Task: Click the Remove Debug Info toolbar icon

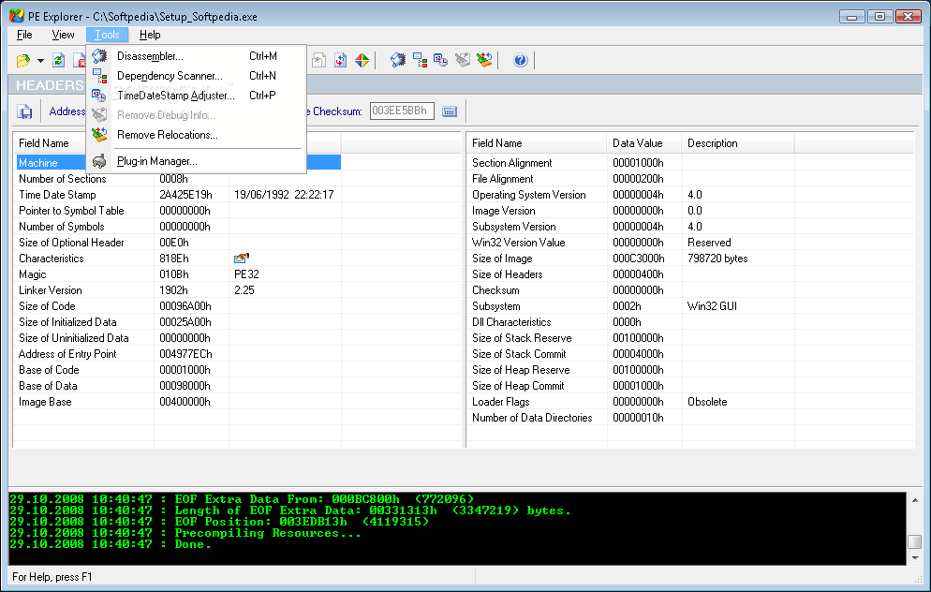Action: [463, 60]
